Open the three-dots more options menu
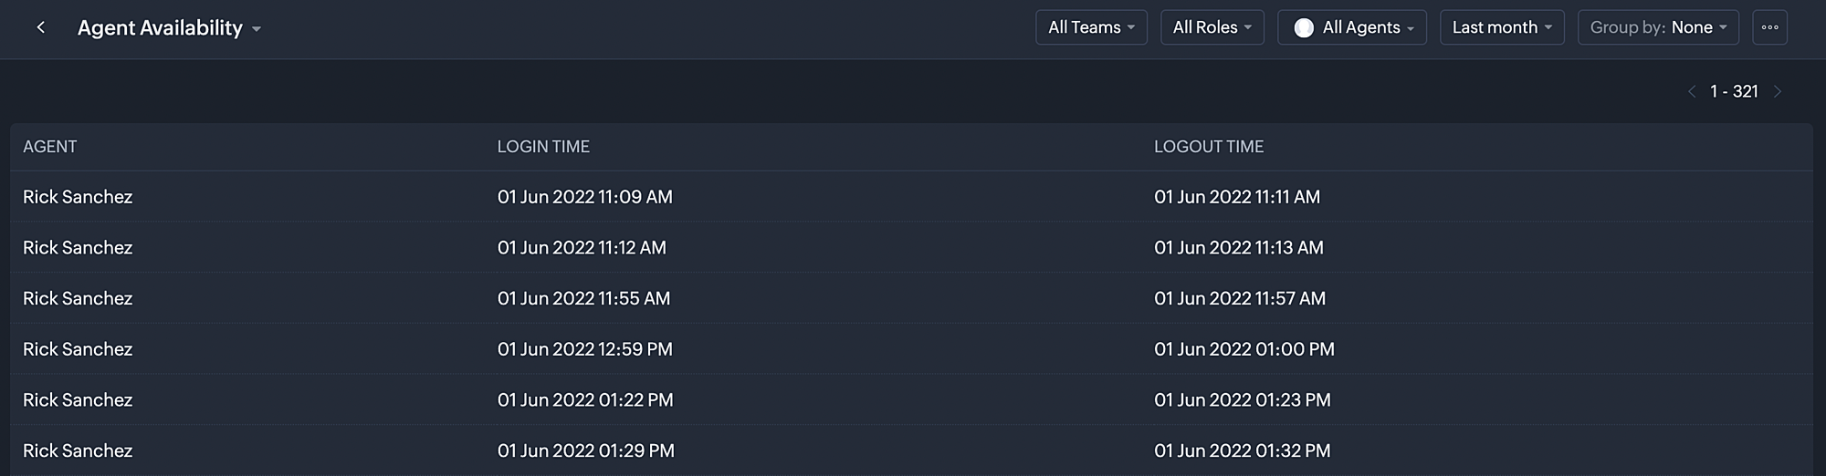Image resolution: width=1826 pixels, height=476 pixels. (1769, 27)
